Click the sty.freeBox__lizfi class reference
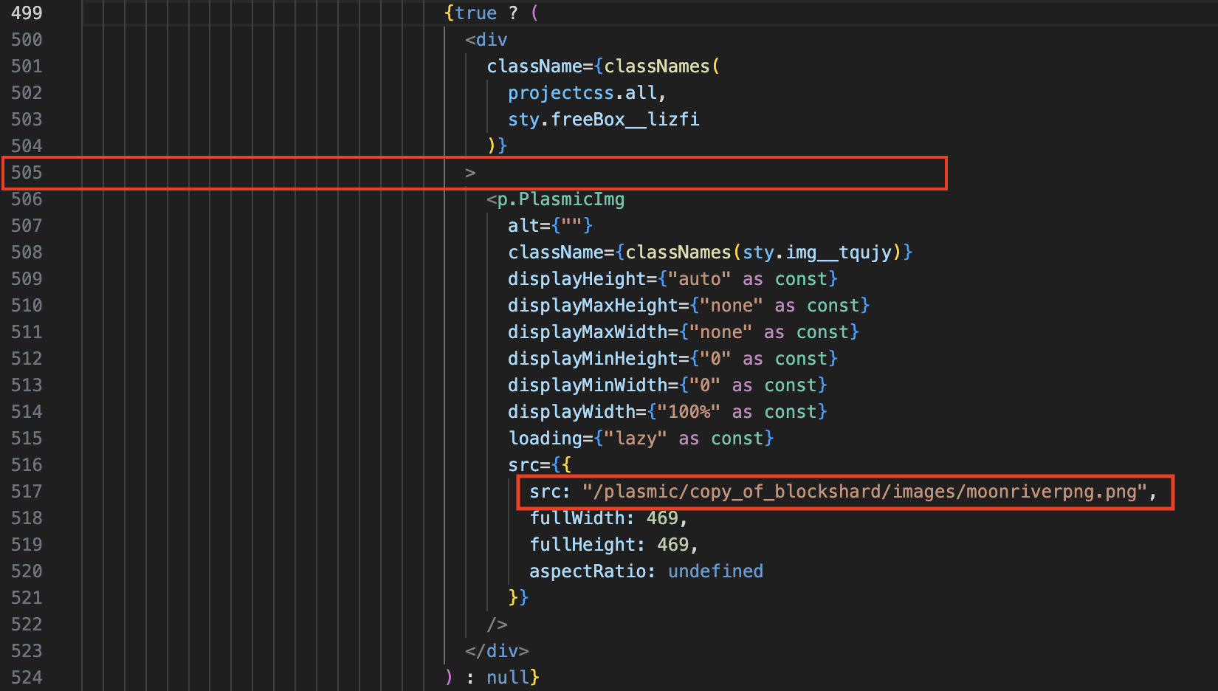Screen dimensions: 1218x691 pos(603,120)
